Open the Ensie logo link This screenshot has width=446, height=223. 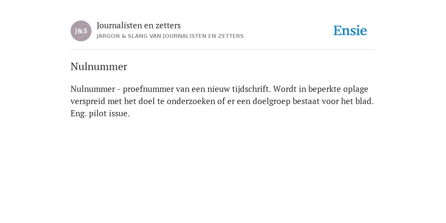pyautogui.click(x=350, y=30)
